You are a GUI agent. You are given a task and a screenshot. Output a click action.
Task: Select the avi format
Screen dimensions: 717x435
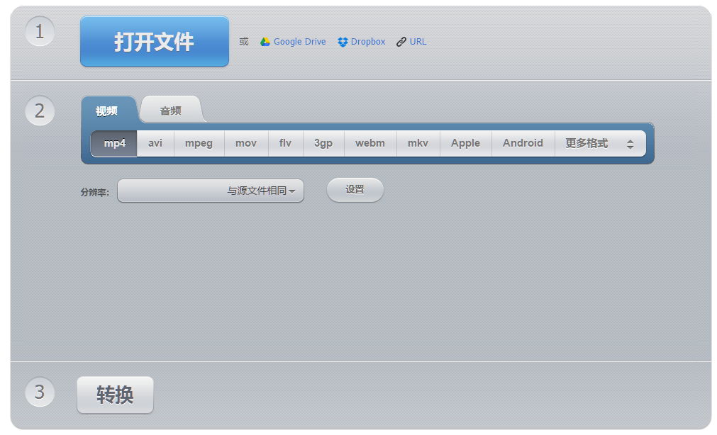click(155, 144)
